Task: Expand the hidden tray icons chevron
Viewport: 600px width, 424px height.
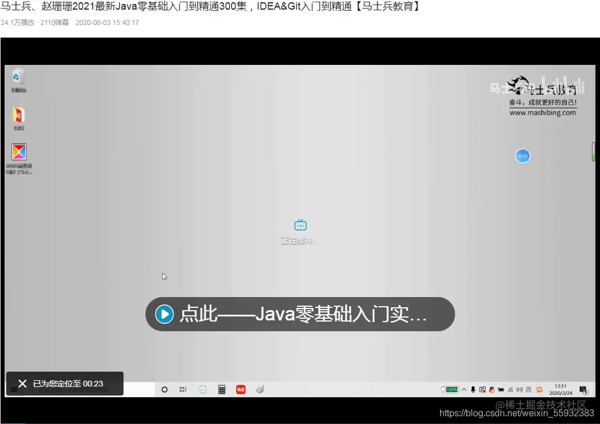Action: 464,389
